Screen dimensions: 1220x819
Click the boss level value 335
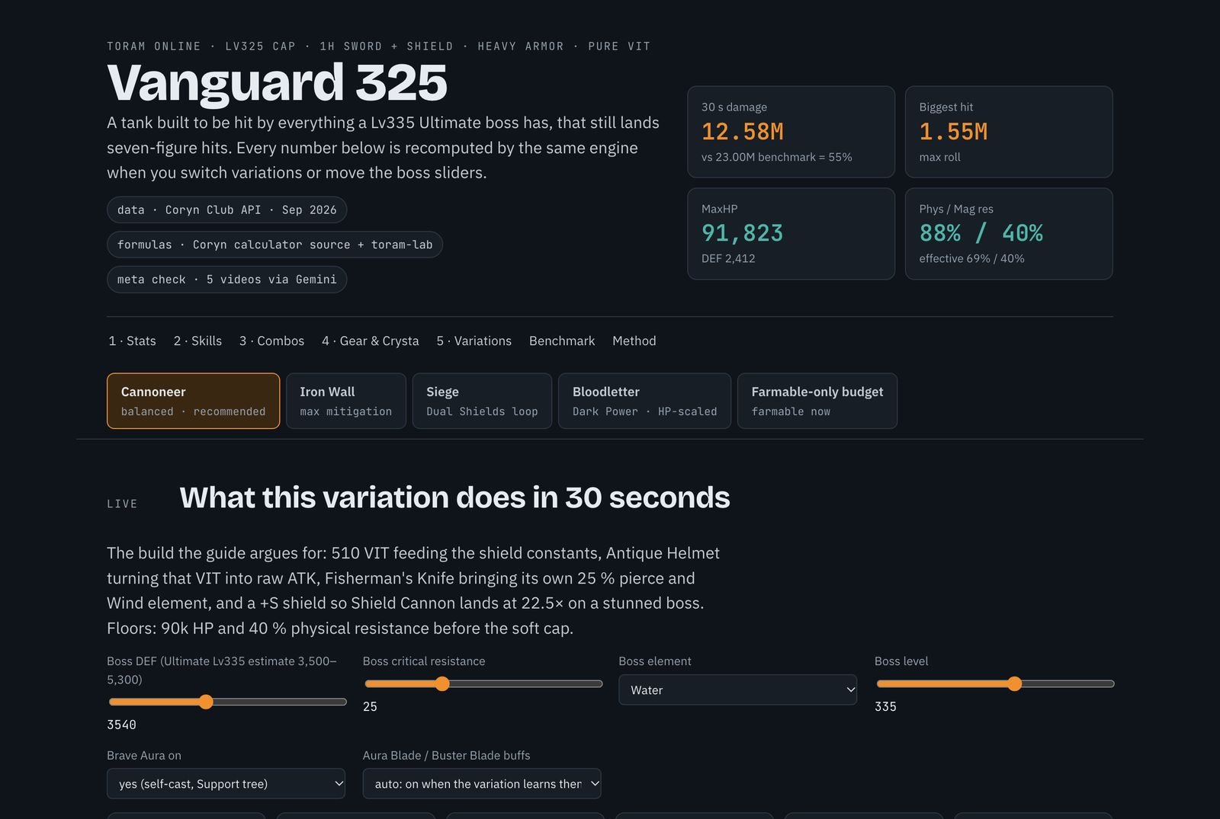pyautogui.click(x=885, y=706)
